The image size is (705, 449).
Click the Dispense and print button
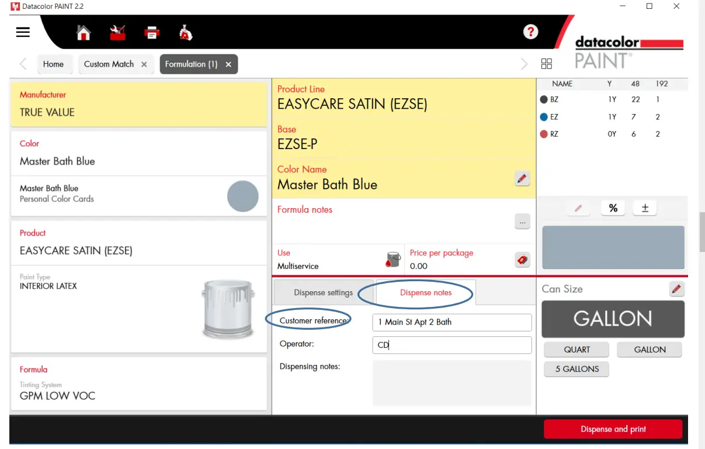tap(613, 429)
